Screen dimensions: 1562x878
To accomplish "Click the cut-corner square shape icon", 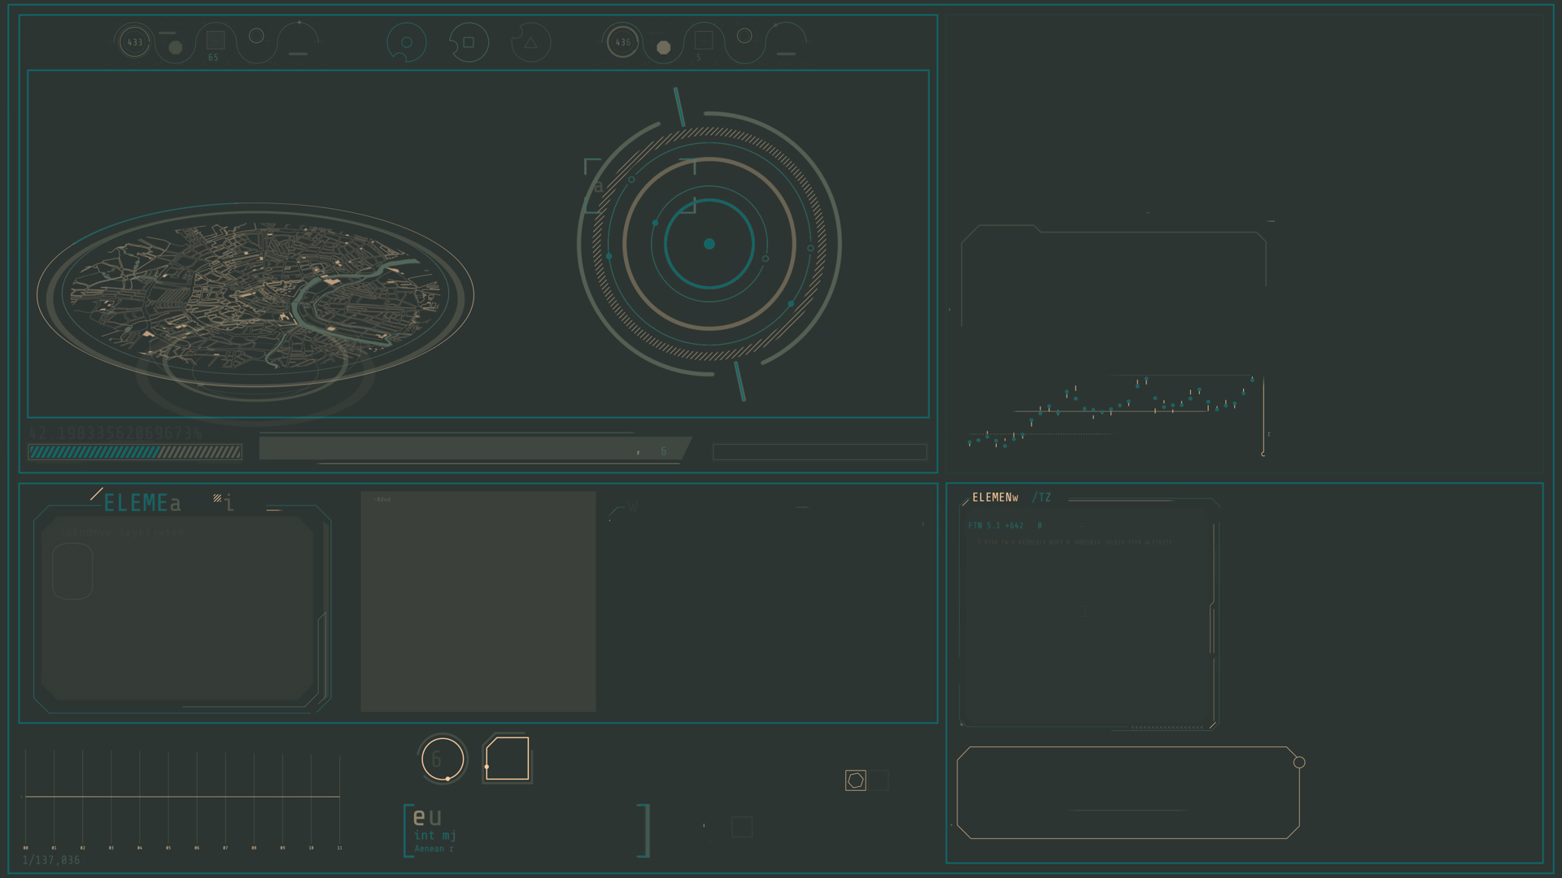I will (x=508, y=758).
